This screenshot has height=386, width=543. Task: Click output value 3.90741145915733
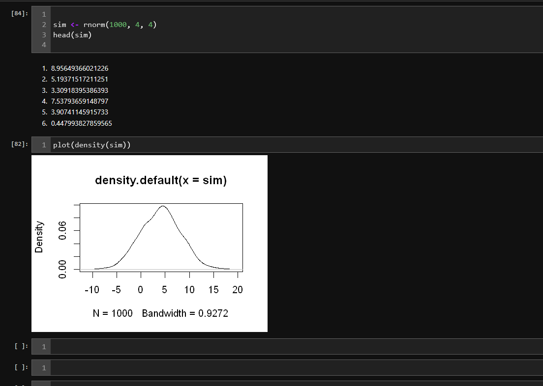pos(80,112)
